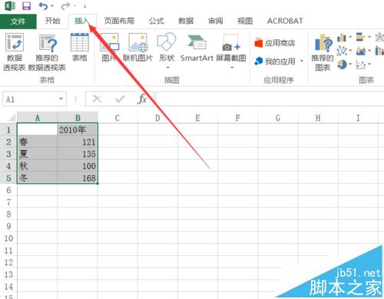Open the 形状 shapes gallery
Viewport: 384px width, 299px height.
pyautogui.click(x=167, y=51)
